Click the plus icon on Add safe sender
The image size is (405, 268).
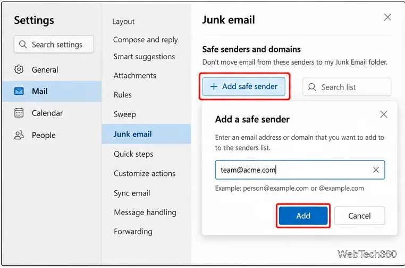[214, 86]
